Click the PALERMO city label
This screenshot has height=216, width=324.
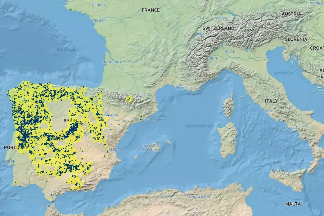[x=280, y=170]
